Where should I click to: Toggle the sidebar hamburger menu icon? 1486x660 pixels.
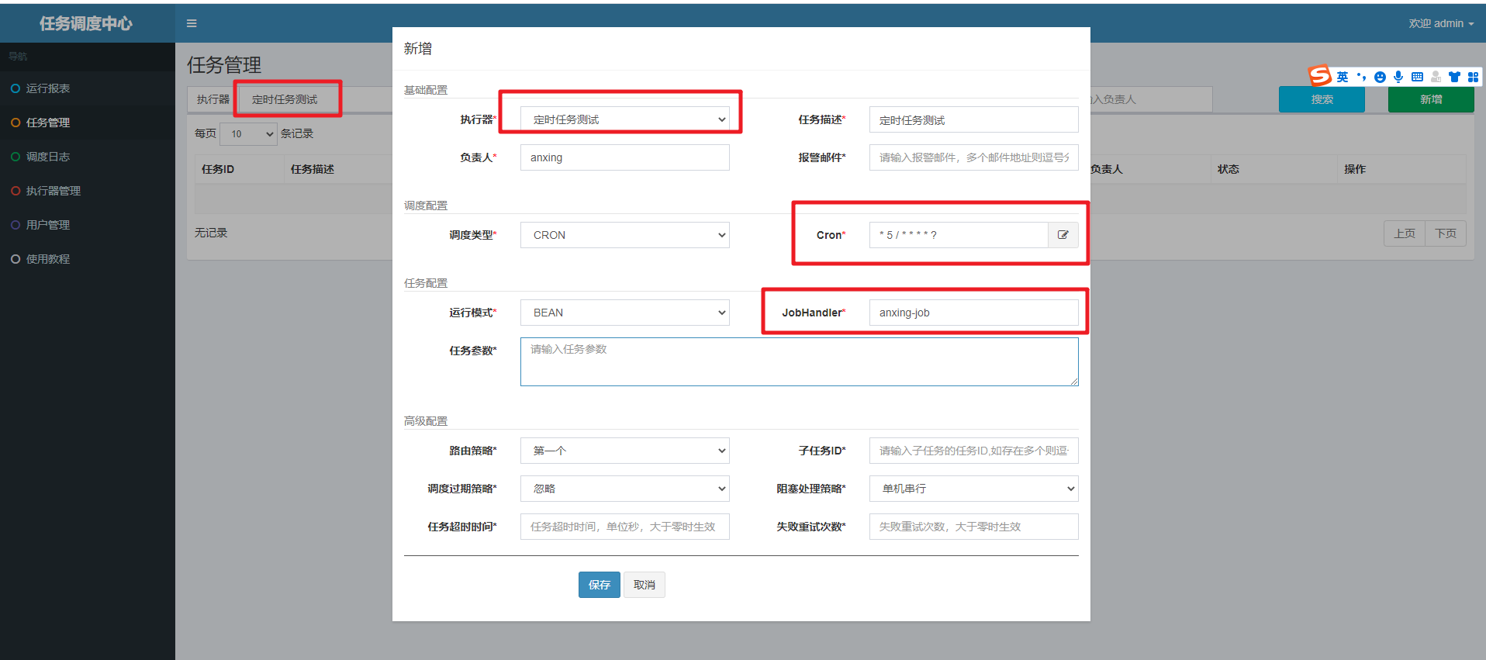(192, 23)
